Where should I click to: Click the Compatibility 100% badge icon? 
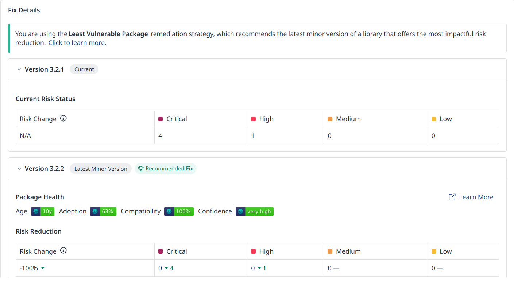pos(169,212)
